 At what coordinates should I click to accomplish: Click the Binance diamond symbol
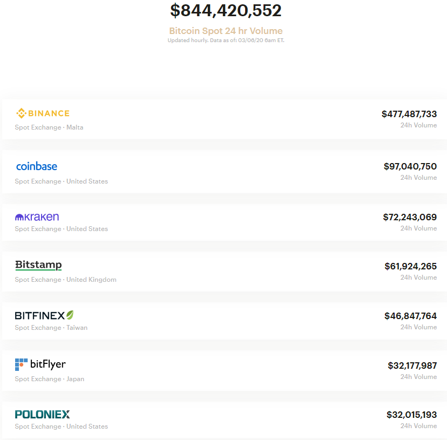tap(21, 113)
